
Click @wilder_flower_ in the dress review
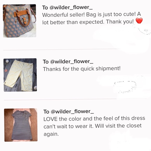(72, 111)
